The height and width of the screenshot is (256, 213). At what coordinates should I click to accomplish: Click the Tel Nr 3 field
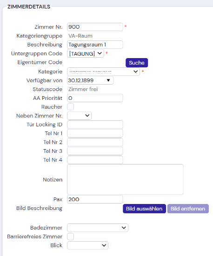[x=95, y=151]
